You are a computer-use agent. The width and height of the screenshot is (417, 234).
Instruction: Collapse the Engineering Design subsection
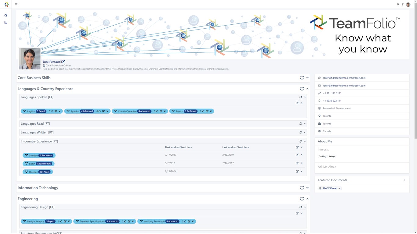point(305,207)
